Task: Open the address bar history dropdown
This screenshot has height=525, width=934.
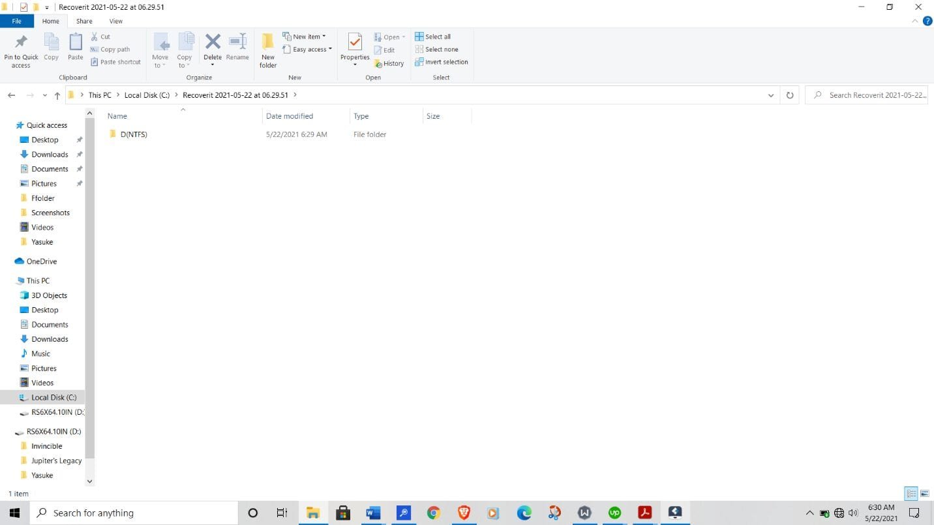Action: (772, 95)
